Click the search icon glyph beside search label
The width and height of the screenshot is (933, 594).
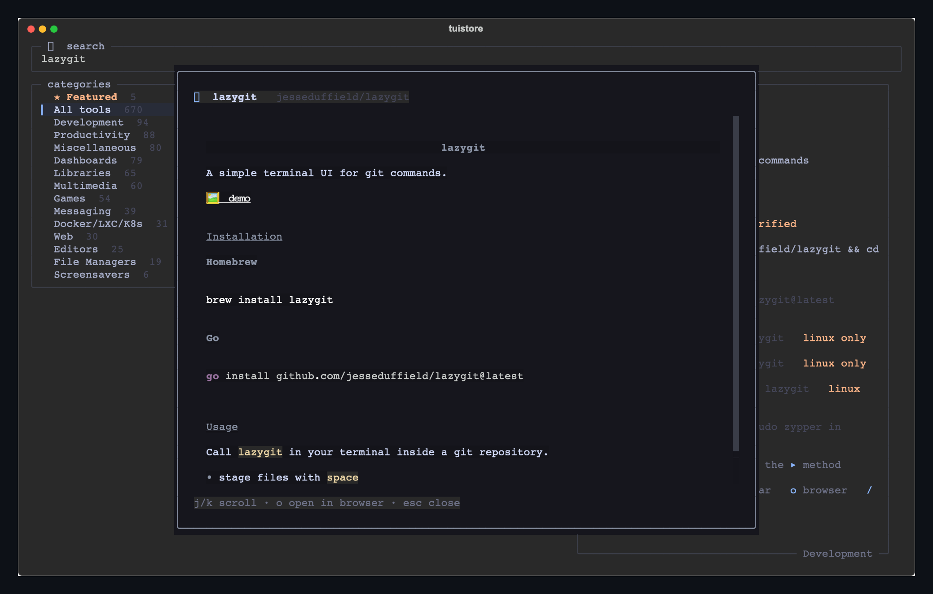51,46
